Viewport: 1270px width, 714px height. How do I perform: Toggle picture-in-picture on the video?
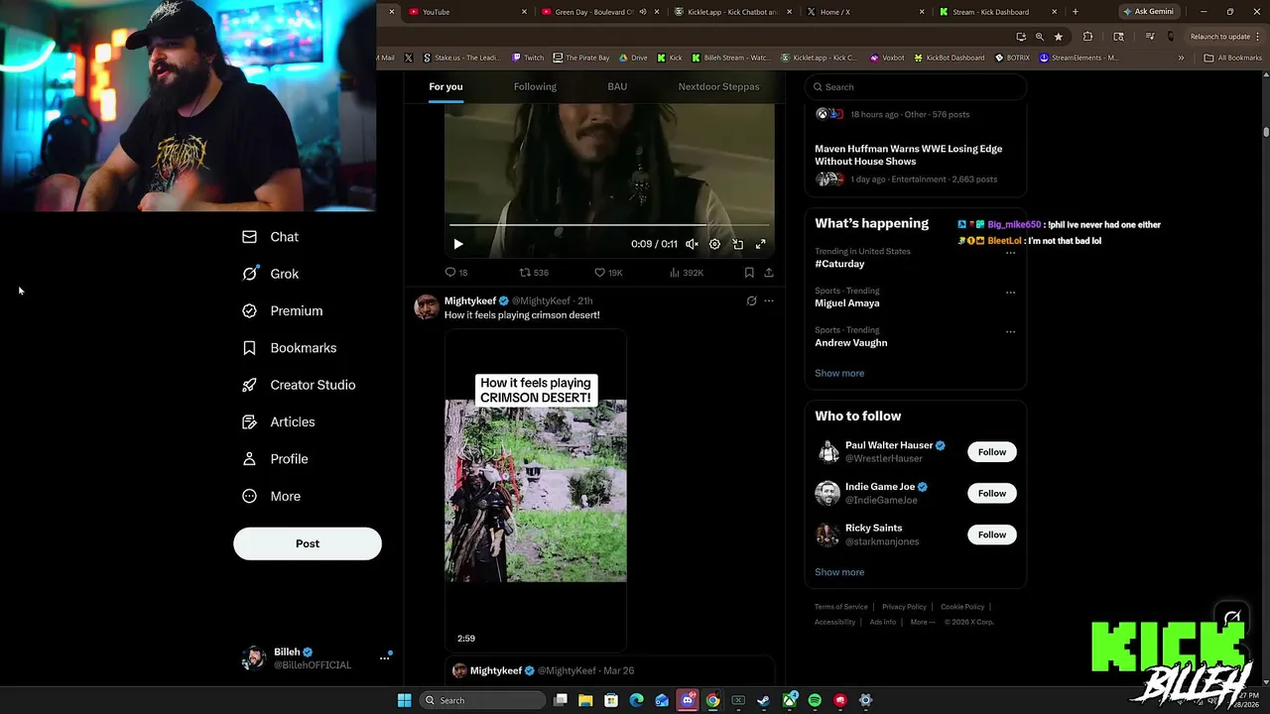point(737,244)
